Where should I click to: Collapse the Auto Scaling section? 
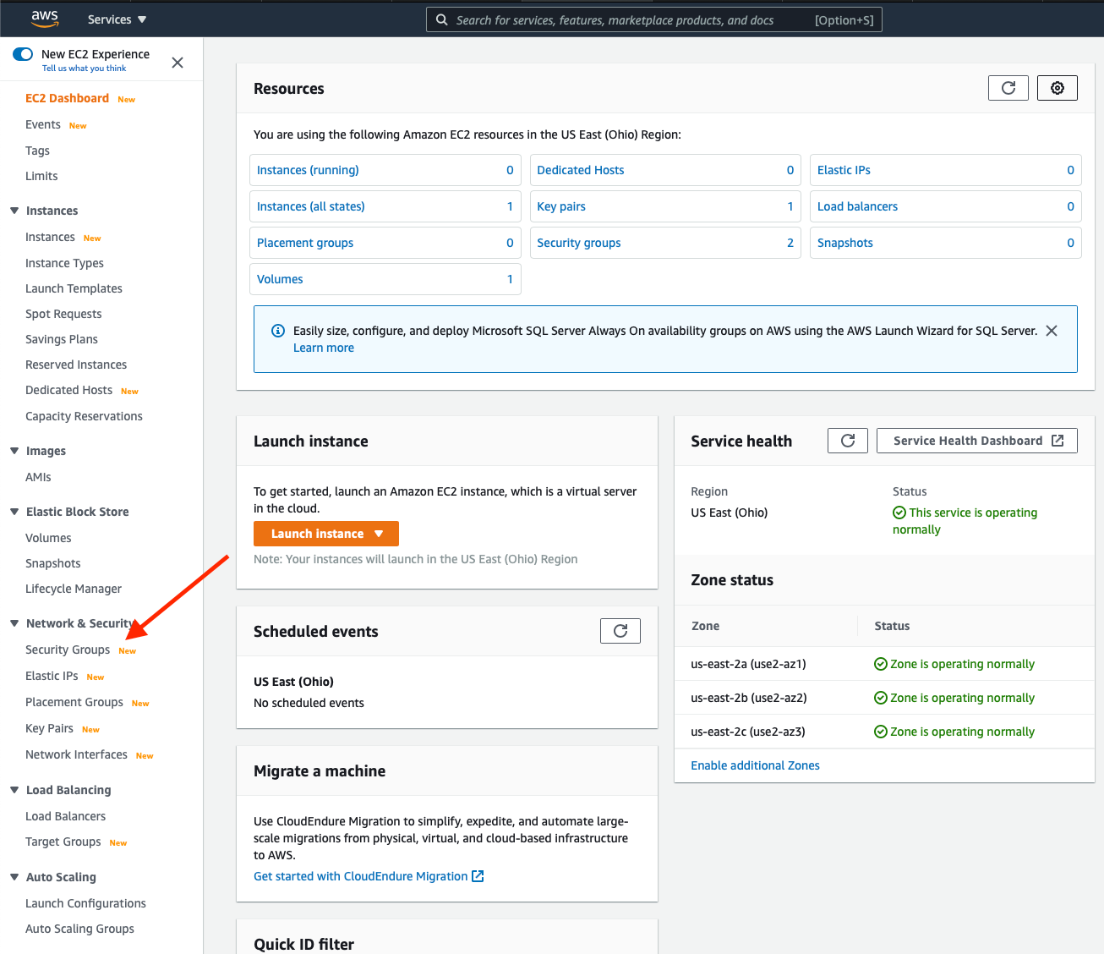coord(14,877)
